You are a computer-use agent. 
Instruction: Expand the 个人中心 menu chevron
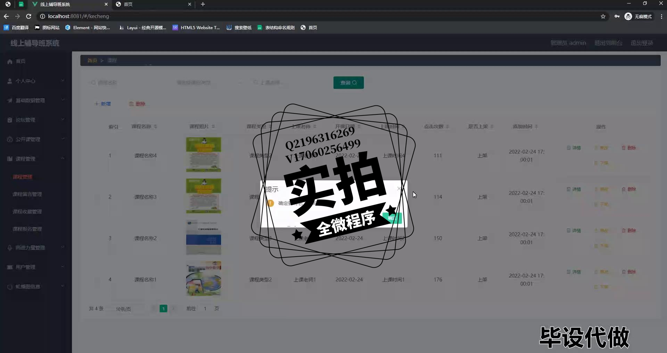point(63,80)
